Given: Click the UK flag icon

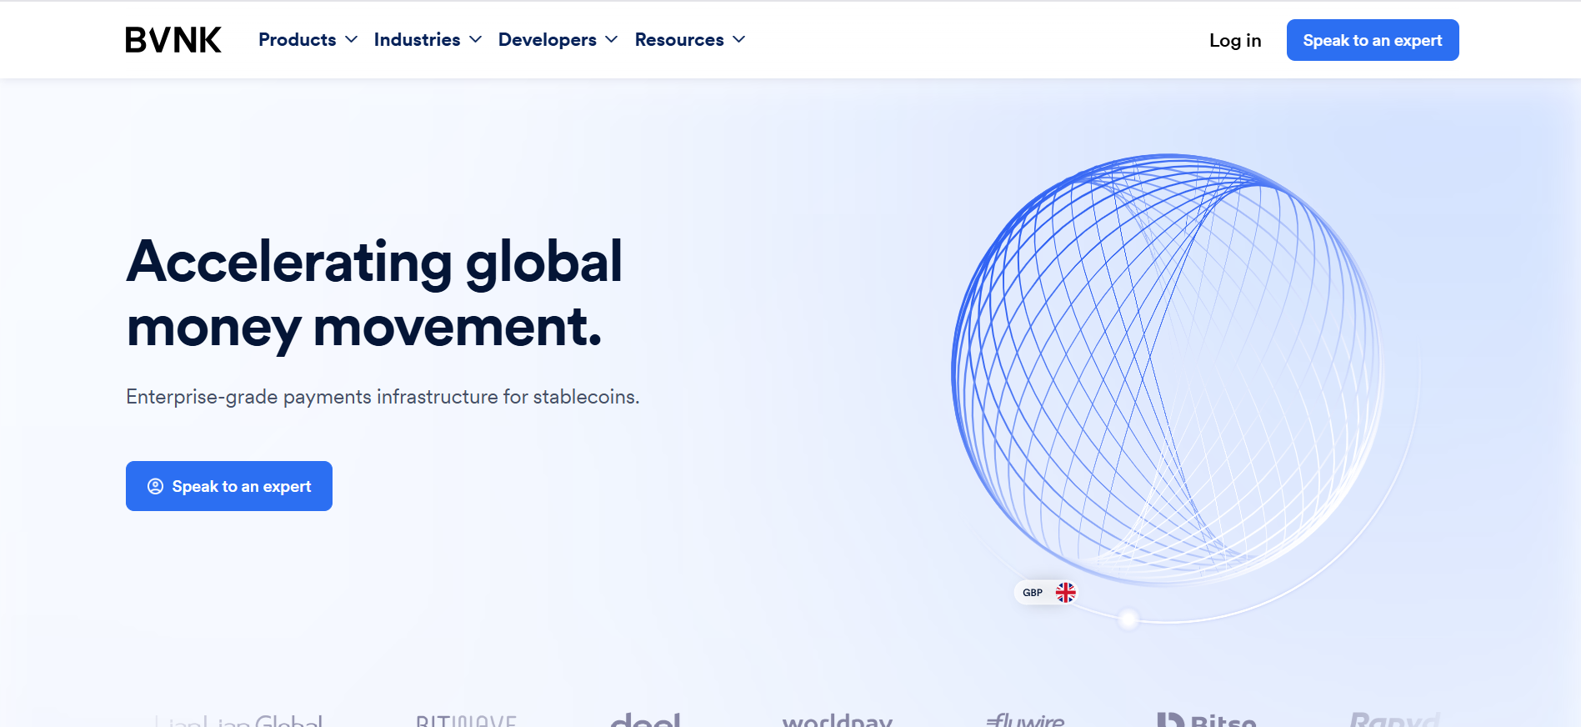Looking at the screenshot, I should pyautogui.click(x=1065, y=593).
